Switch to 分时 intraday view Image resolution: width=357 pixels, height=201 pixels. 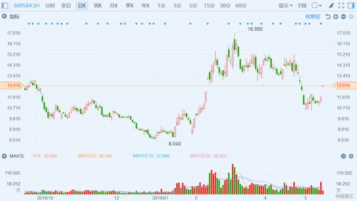click(x=50, y=6)
